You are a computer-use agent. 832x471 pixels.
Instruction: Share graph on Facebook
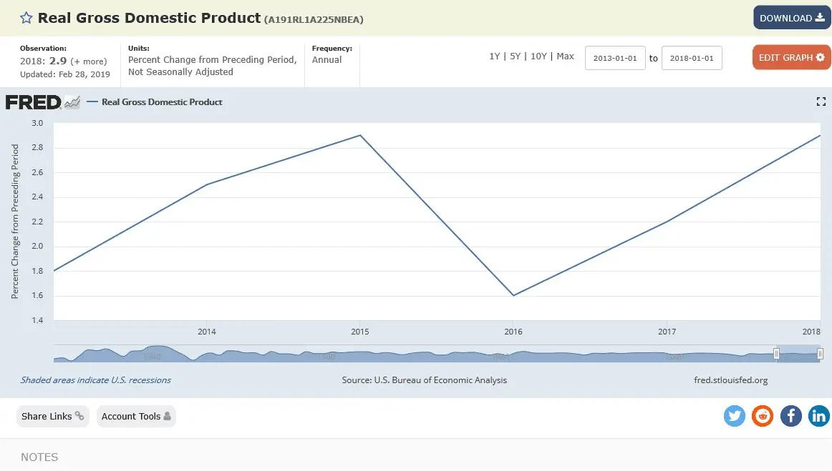(790, 416)
